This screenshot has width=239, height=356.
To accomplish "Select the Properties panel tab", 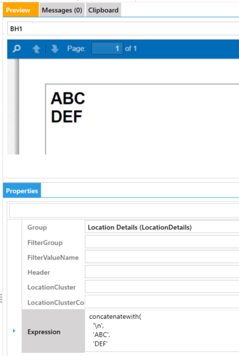I will pyautogui.click(x=22, y=190).
